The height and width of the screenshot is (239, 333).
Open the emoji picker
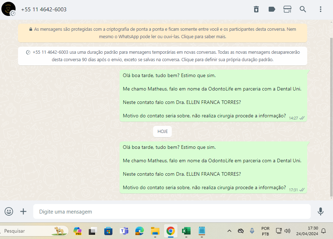9,211
